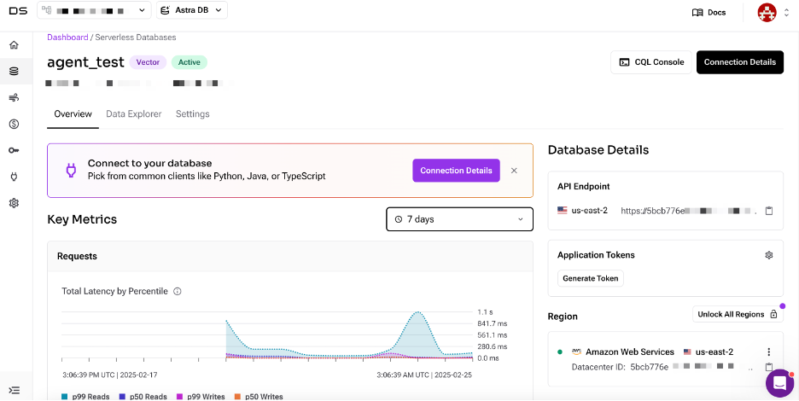This screenshot has height=401, width=799.
Task: Toggle the p50 Reads legend entry
Action: 143,397
